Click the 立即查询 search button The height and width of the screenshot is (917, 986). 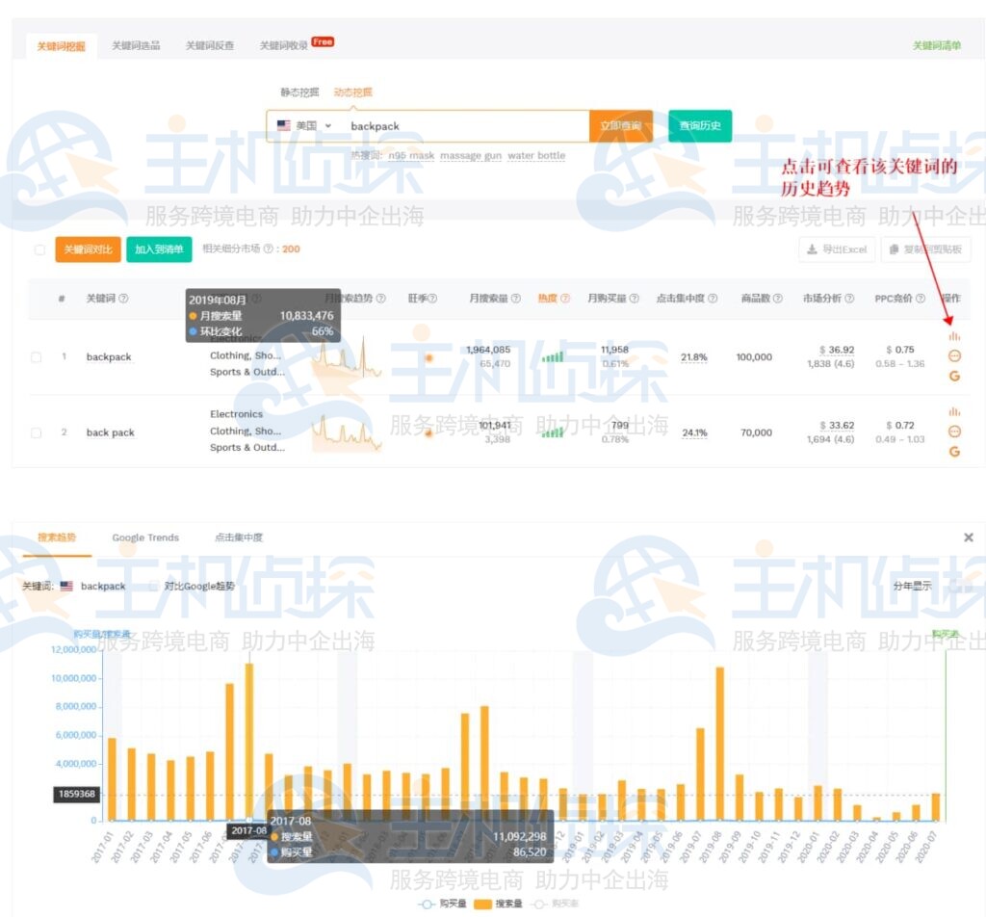(620, 126)
